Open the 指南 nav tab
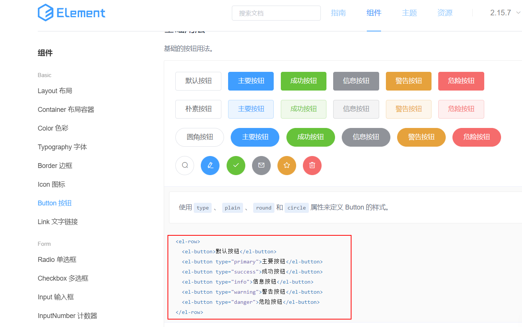Image resolution: width=522 pixels, height=327 pixels. pos(338,13)
